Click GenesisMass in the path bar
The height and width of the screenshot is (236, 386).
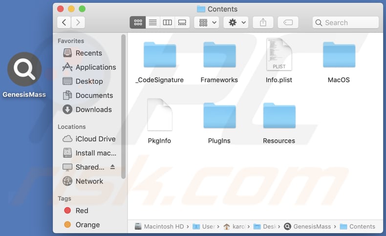[307, 226]
